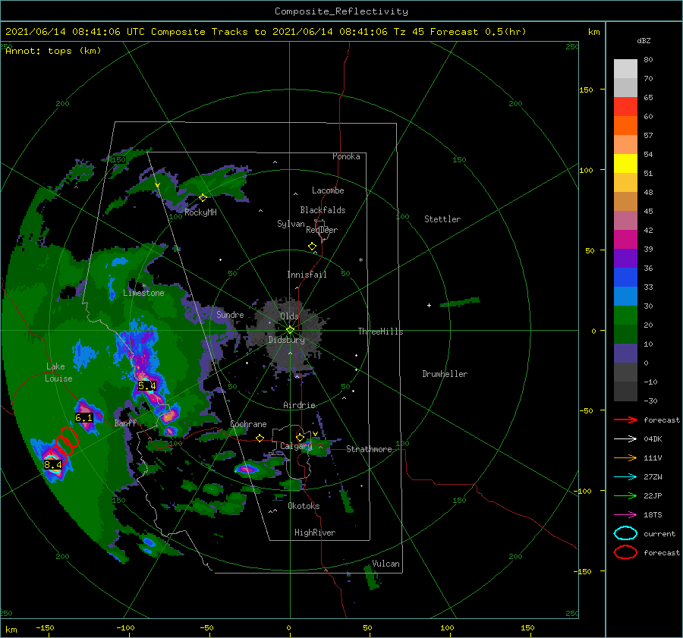Pick the bright yellow 54 dBZ swatch

[625, 163]
